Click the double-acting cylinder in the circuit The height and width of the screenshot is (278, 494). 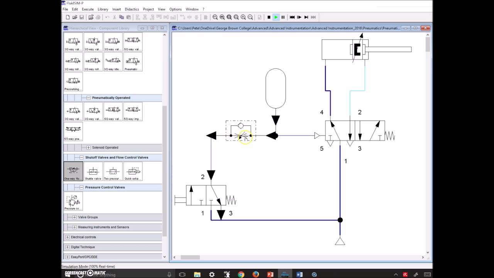[367, 49]
